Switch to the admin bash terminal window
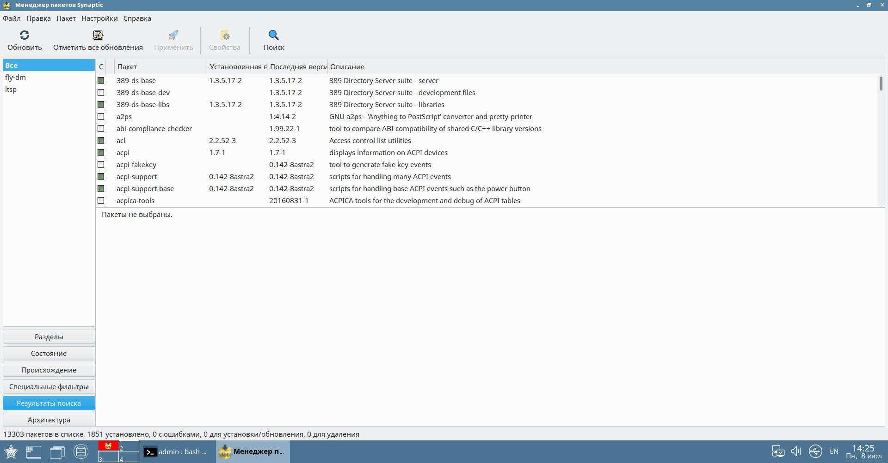 pyautogui.click(x=176, y=452)
